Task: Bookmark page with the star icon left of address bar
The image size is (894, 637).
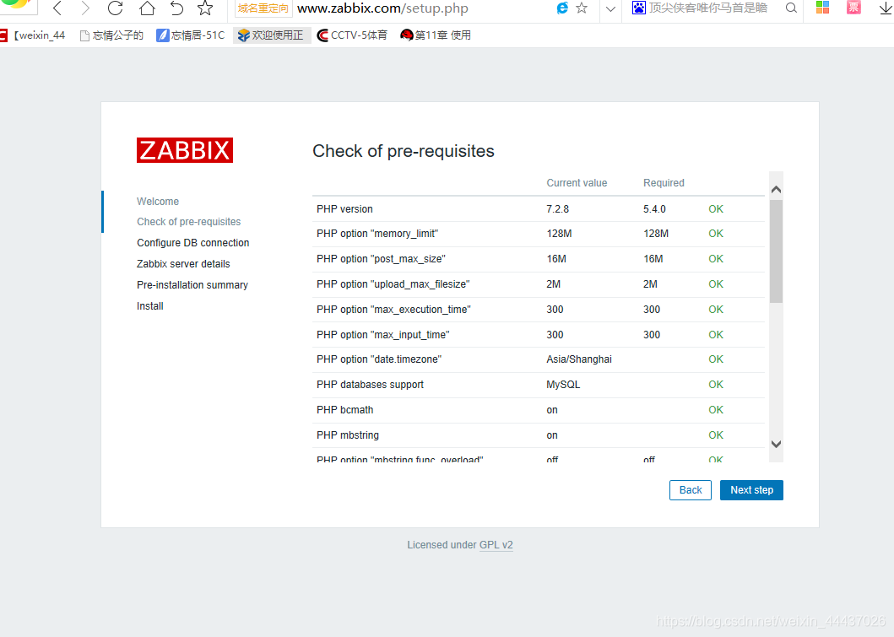Action: click(x=204, y=8)
